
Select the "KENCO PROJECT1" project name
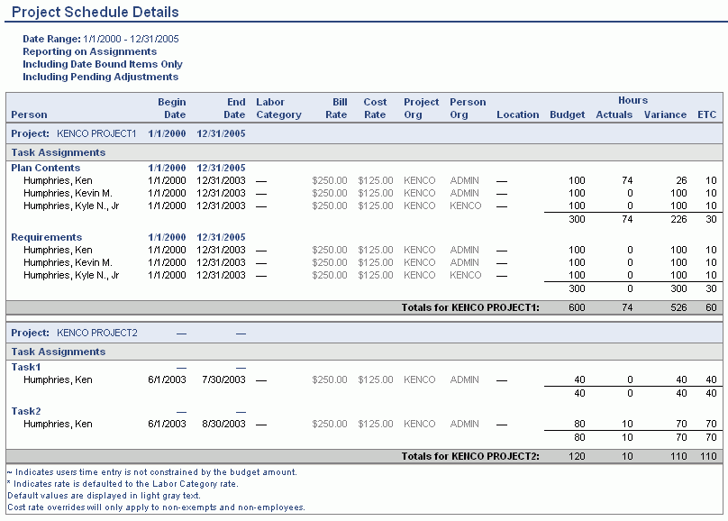[x=96, y=133]
